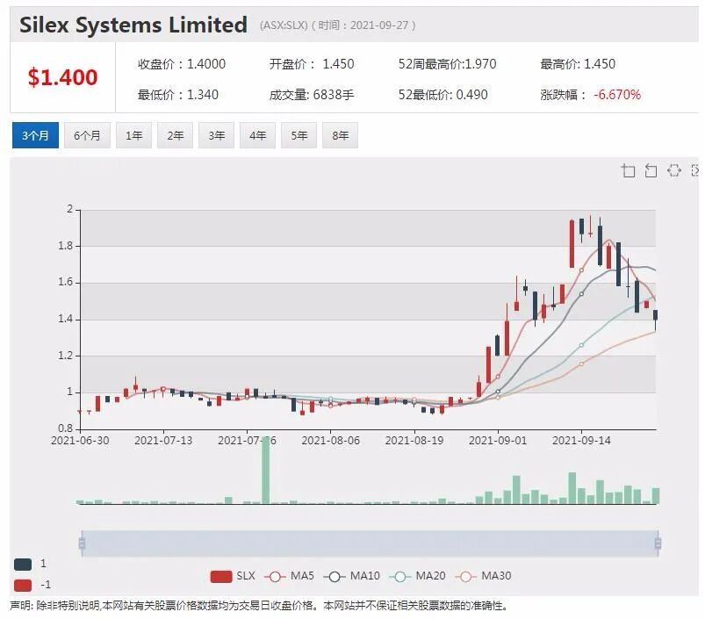This screenshot has width=705, height=619.
Task: Click the y-axis label 1.8
Action: click(65, 246)
